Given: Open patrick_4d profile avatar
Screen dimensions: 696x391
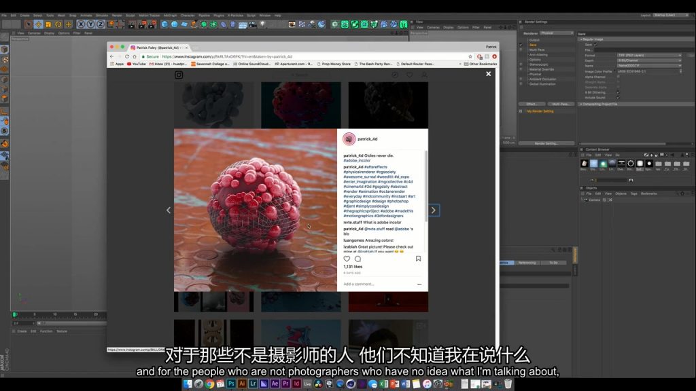Looking at the screenshot, I should click(x=349, y=139).
